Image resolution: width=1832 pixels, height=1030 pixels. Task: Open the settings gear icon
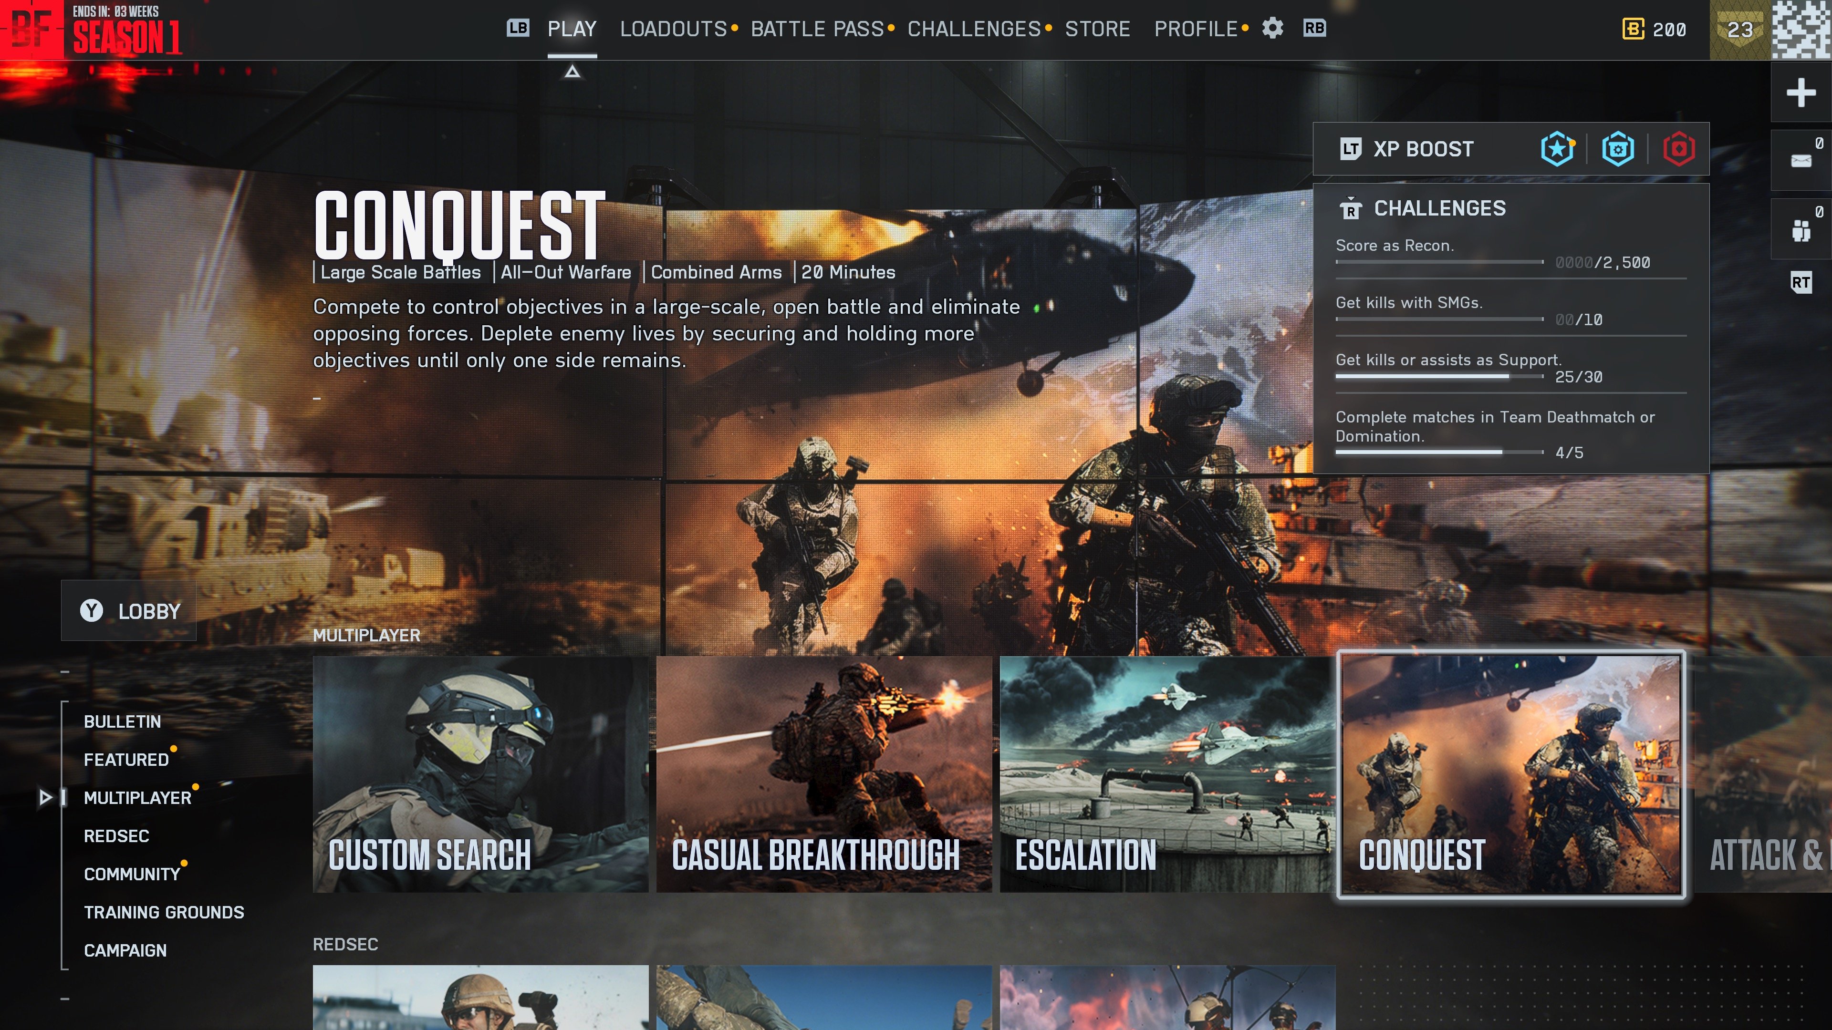click(x=1272, y=29)
